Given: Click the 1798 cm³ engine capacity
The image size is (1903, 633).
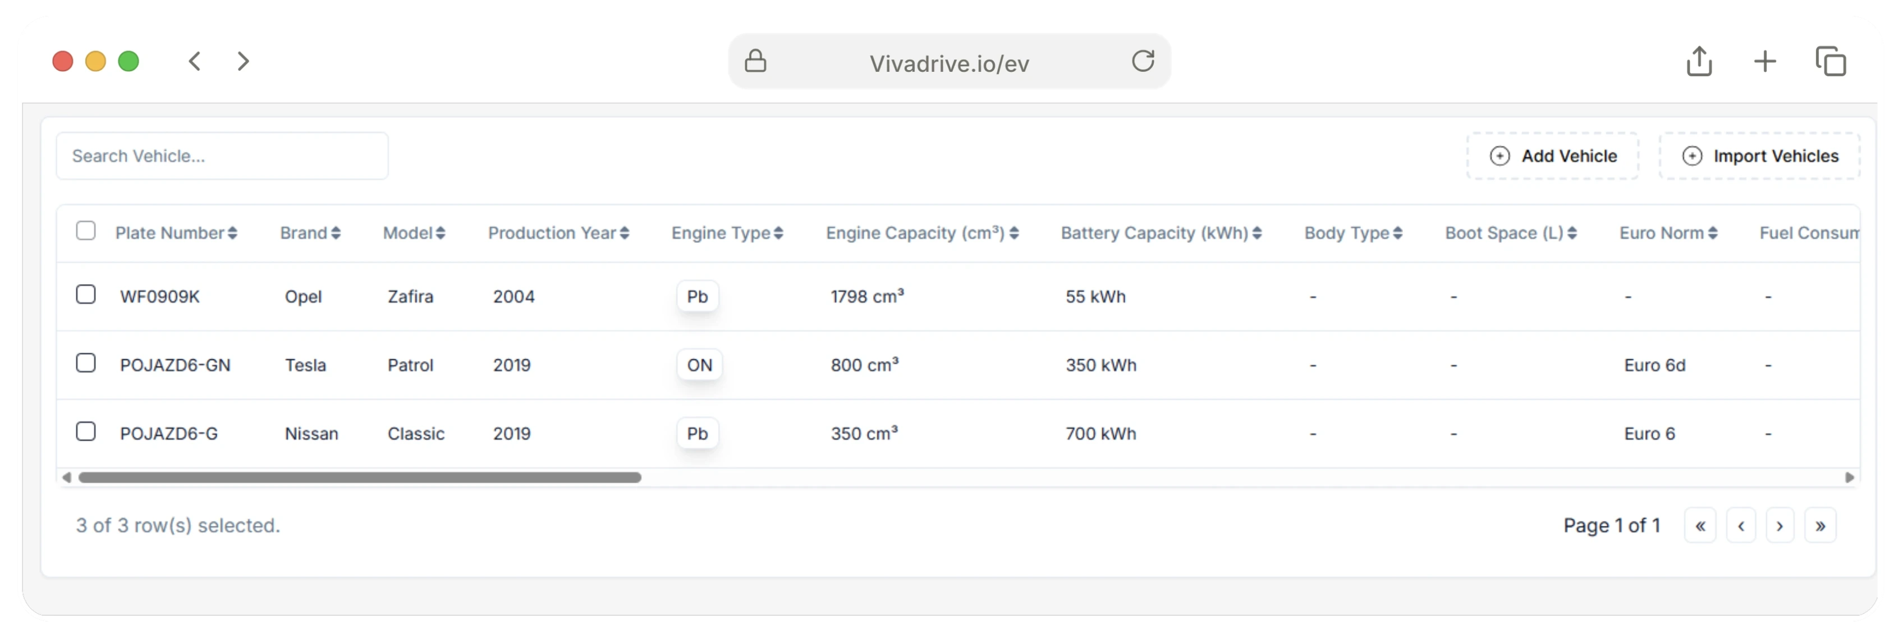Looking at the screenshot, I should tap(867, 297).
